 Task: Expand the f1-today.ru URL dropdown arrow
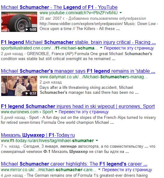click(x=97, y=141)
